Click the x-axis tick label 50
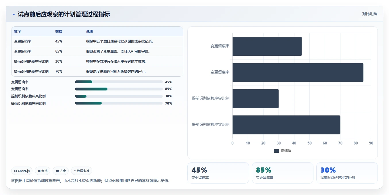 [309, 143]
